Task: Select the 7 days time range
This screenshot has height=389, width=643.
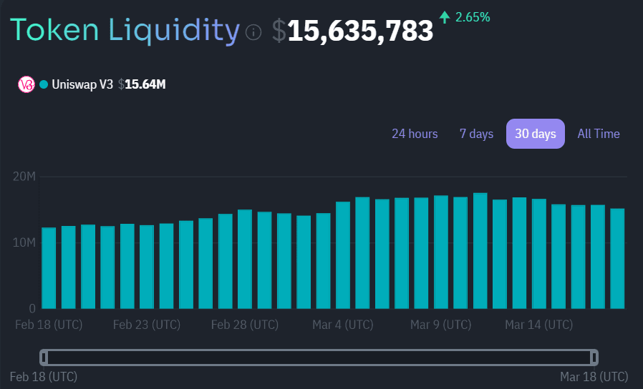Action: 476,134
